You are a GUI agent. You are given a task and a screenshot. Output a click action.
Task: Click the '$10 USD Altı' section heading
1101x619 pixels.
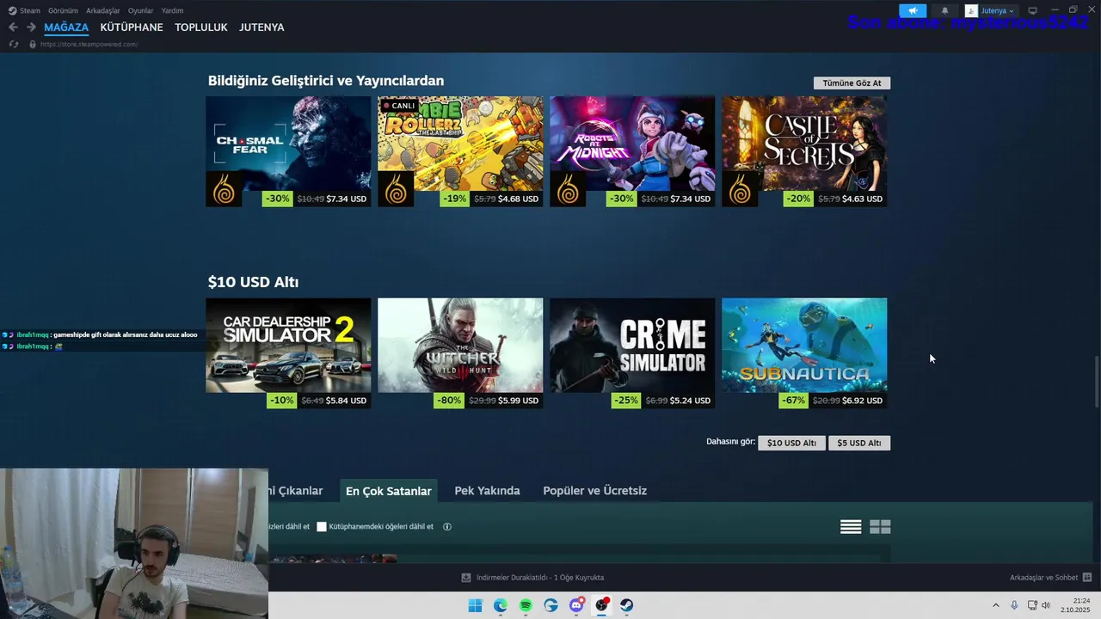click(253, 282)
